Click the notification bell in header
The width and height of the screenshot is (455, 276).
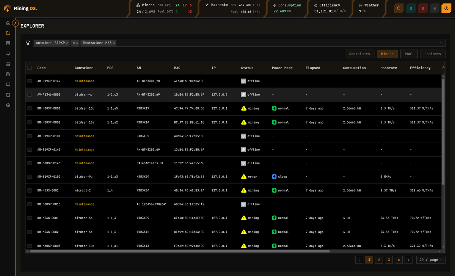click(x=399, y=8)
